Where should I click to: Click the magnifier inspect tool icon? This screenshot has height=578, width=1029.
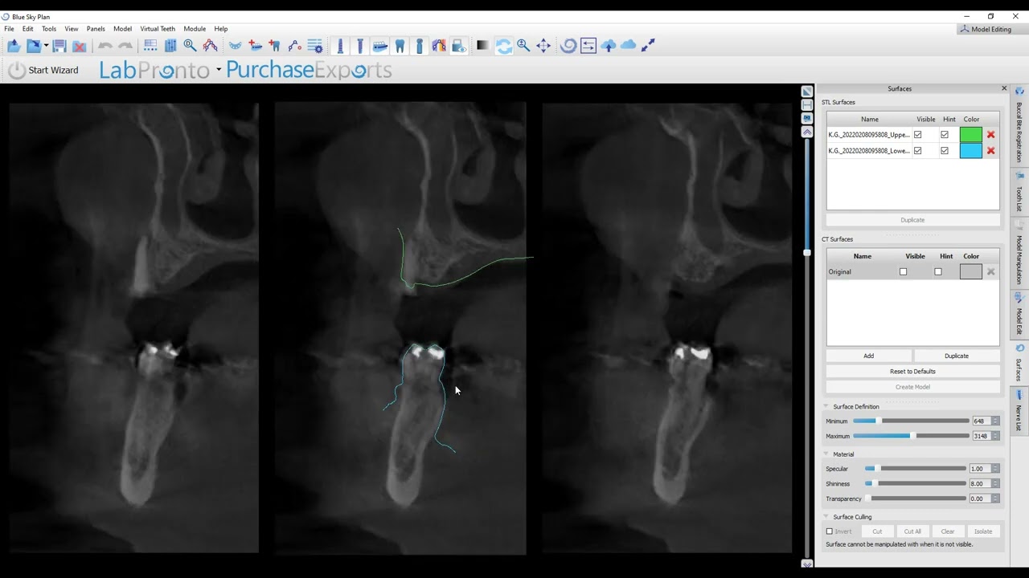190,46
